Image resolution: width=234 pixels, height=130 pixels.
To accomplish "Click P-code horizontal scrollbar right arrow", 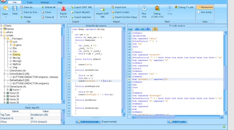I will click(222, 117).
